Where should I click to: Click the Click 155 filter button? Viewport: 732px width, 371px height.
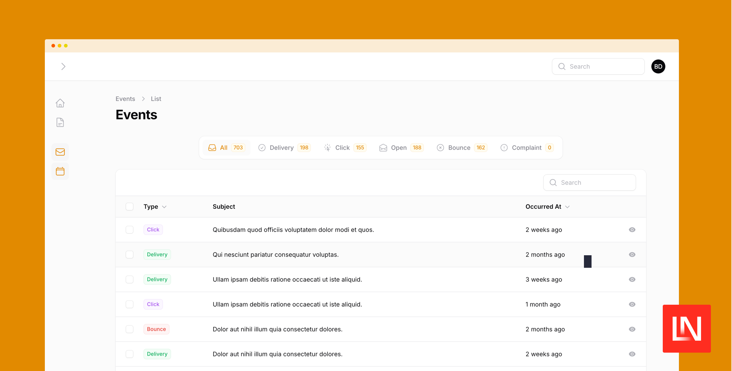pos(344,148)
